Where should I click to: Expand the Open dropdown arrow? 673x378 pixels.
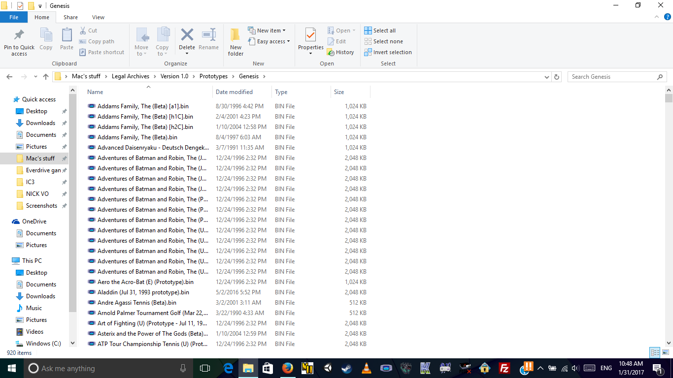pyautogui.click(x=354, y=31)
